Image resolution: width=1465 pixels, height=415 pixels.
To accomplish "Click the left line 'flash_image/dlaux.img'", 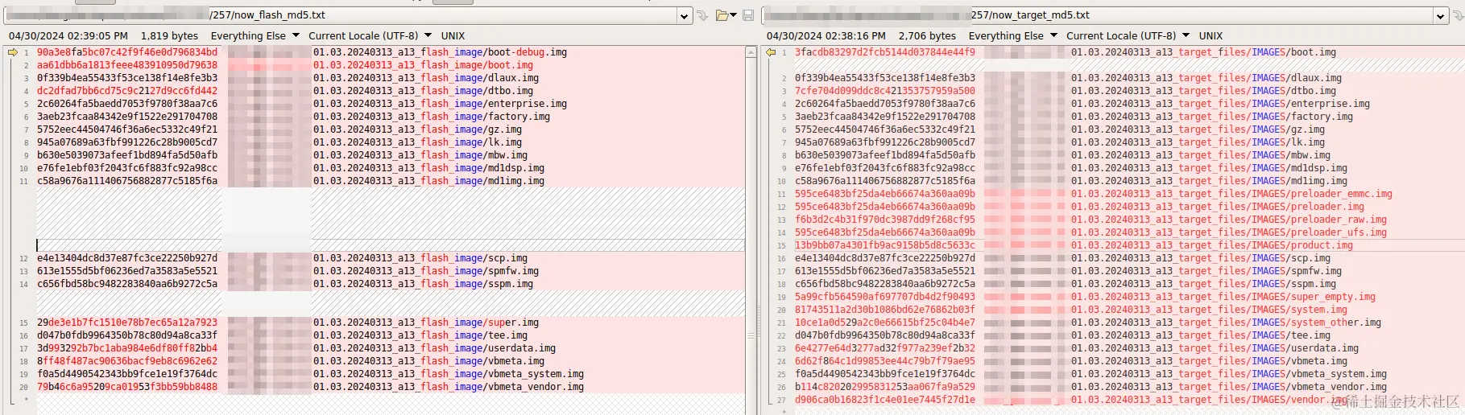I will pos(479,78).
